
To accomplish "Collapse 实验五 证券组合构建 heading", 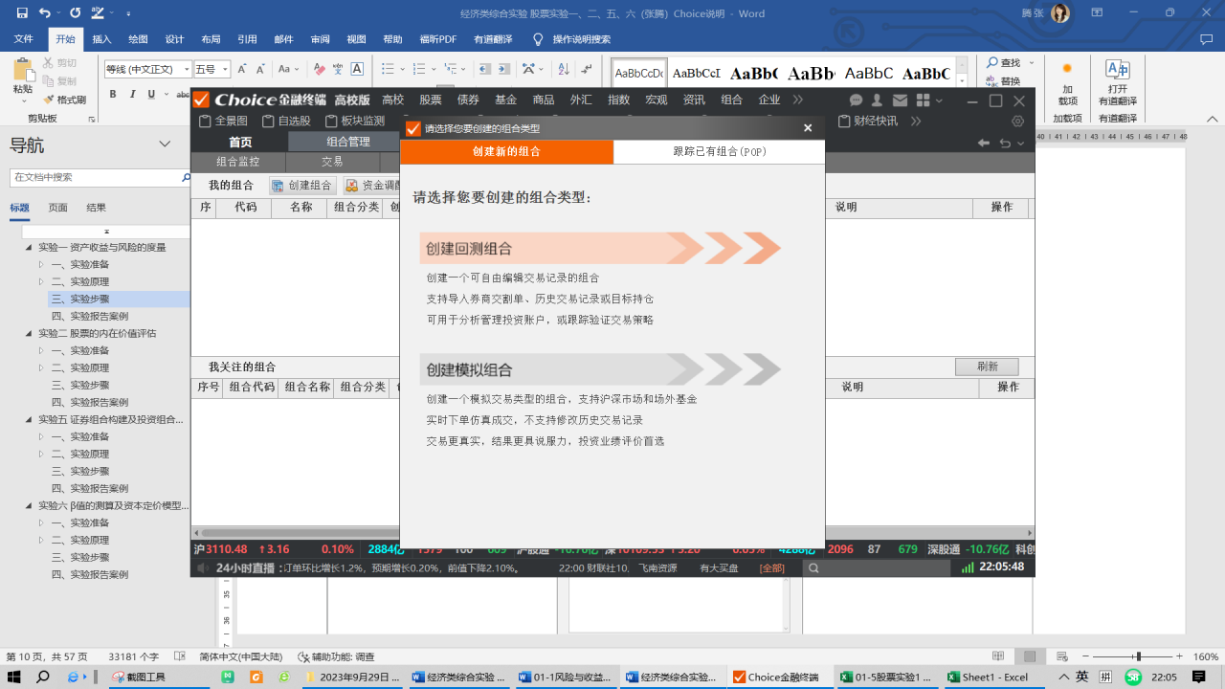I will point(29,419).
